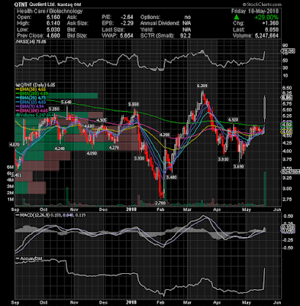The width and height of the screenshot is (300, 306).
Task: Click the 5.640 October high price label
Action: (x=66, y=102)
